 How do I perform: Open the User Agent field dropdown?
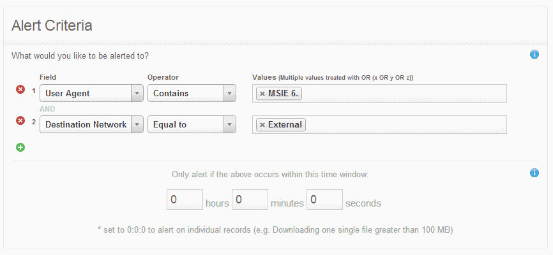pyautogui.click(x=91, y=93)
